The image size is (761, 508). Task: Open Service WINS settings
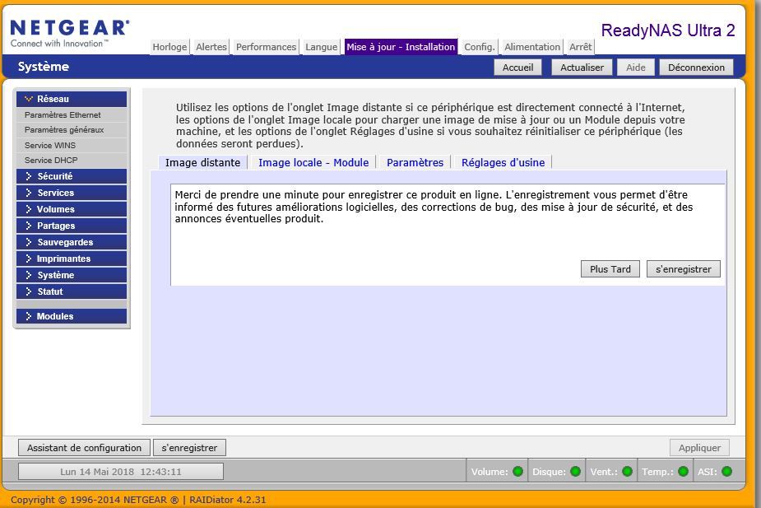click(x=72, y=145)
